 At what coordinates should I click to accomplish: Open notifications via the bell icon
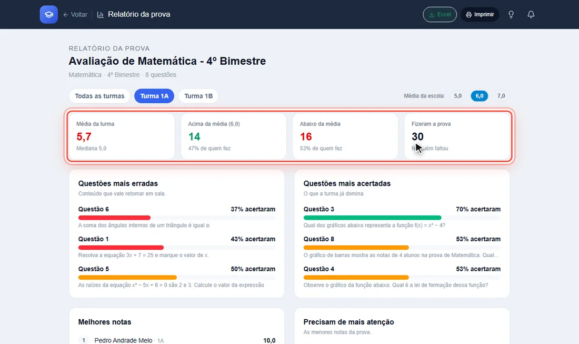pos(531,14)
